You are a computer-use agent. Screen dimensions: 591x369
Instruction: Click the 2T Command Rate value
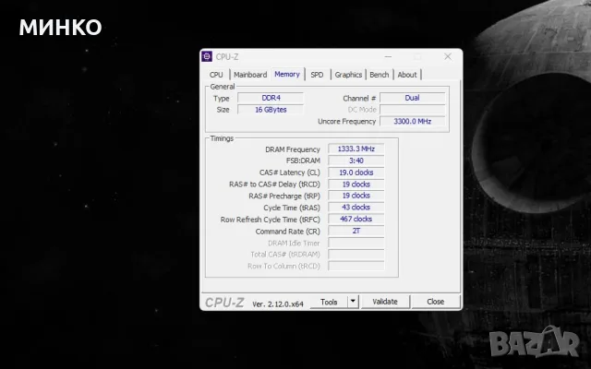356,231
